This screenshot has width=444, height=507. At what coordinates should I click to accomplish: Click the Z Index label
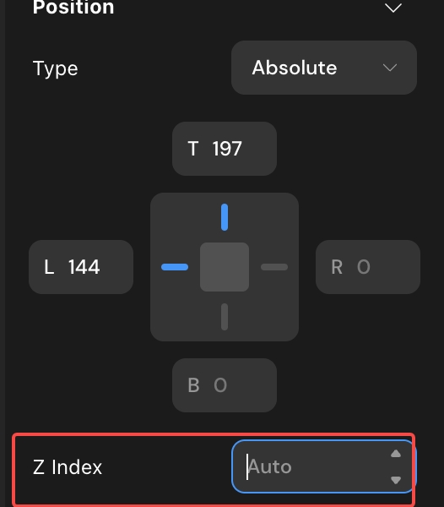tap(68, 467)
